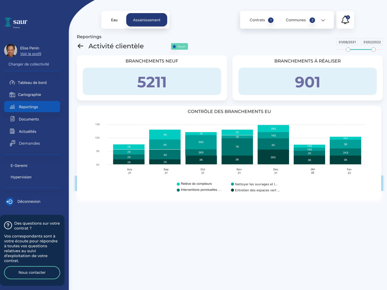The width and height of the screenshot is (387, 290).
Task: Click the question mark help icon
Action: pyautogui.click(x=8, y=225)
